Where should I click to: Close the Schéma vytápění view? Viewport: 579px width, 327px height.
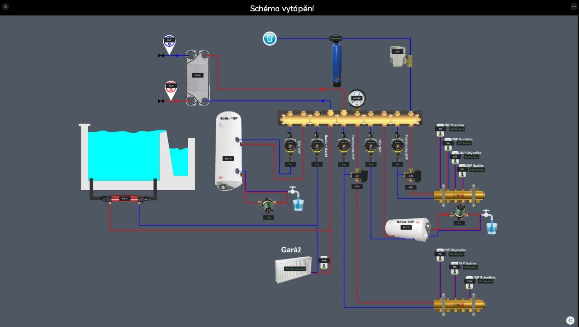coord(6,7)
